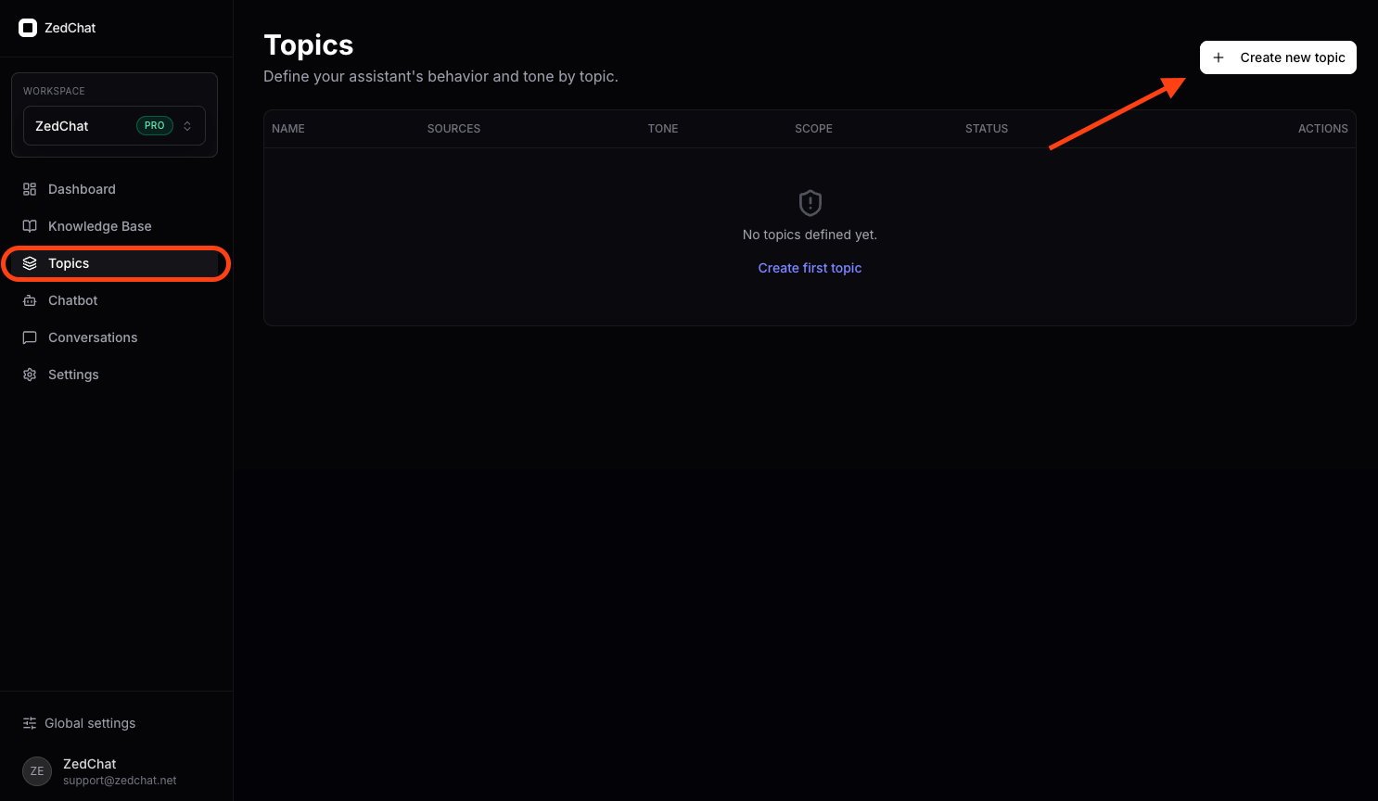Select the Chatbot icon in sidebar
The height and width of the screenshot is (801, 1378).
click(x=29, y=300)
